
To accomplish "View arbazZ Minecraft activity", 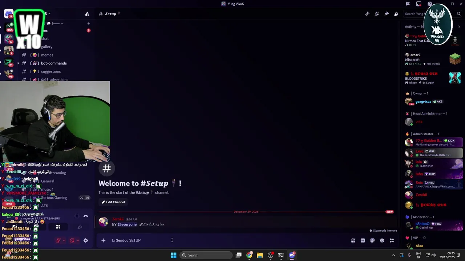I will click(x=433, y=59).
